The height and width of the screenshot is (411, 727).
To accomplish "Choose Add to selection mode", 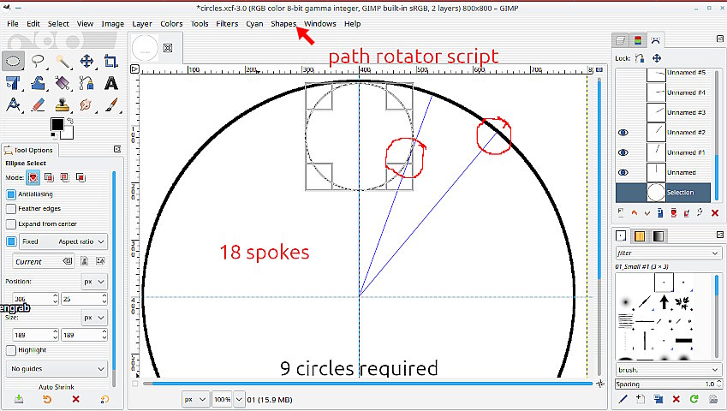I will (49, 177).
